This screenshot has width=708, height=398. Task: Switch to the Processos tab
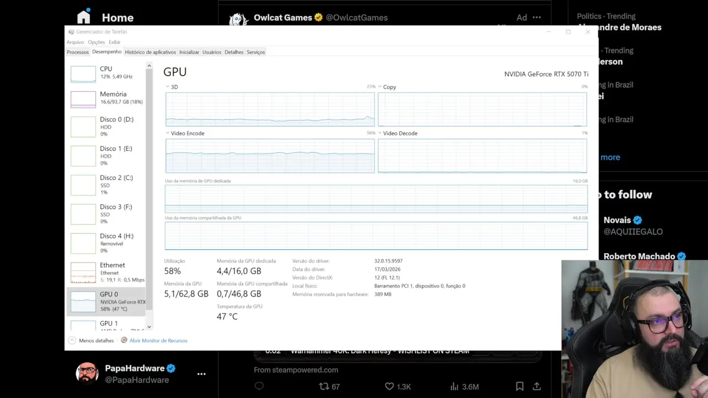click(x=77, y=52)
